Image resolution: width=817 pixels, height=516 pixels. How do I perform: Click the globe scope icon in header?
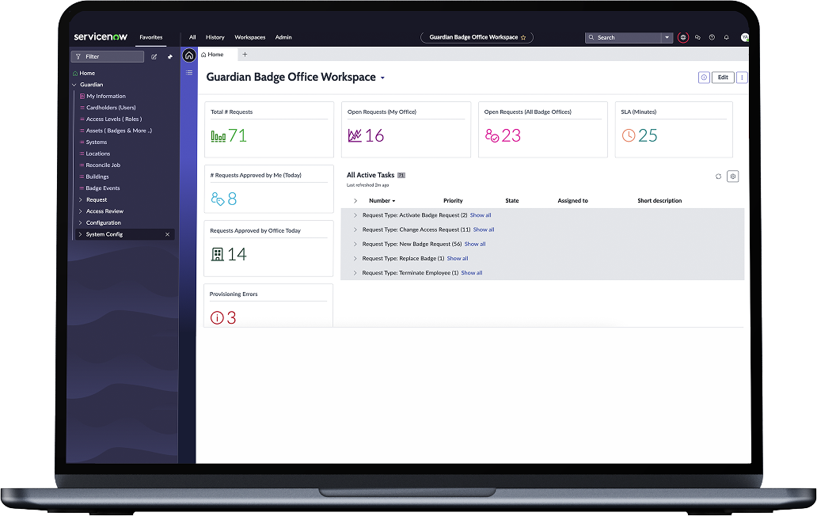pyautogui.click(x=683, y=37)
